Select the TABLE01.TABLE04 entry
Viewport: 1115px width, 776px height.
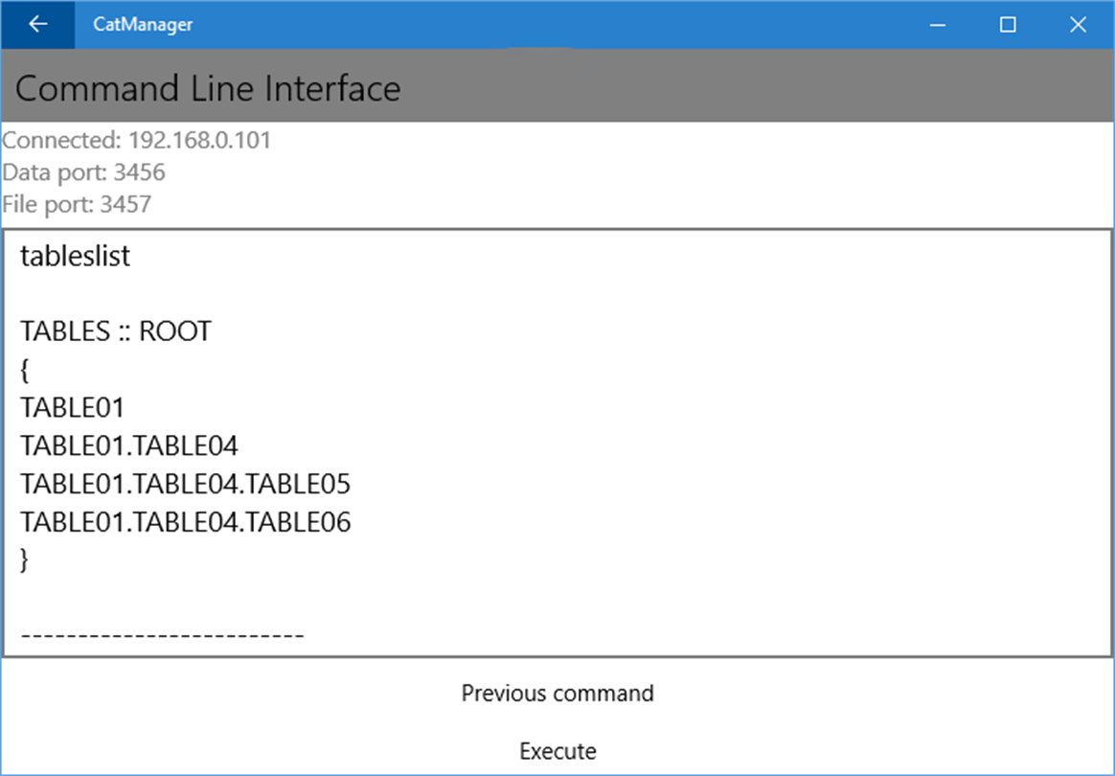pos(129,446)
